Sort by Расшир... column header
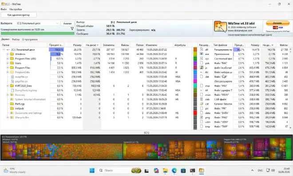Screen dimensions: 293x176 [x=204, y=45]
